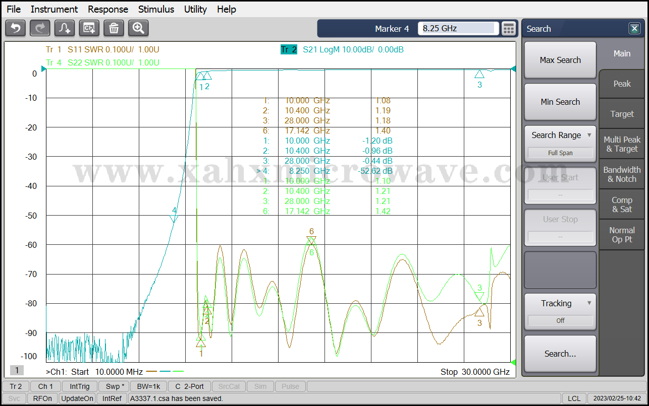Click the magnifier Zoom icon
The width and height of the screenshot is (649, 406).
138,28
